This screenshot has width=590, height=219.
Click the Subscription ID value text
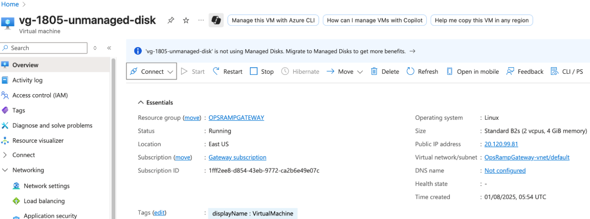pyautogui.click(x=264, y=171)
